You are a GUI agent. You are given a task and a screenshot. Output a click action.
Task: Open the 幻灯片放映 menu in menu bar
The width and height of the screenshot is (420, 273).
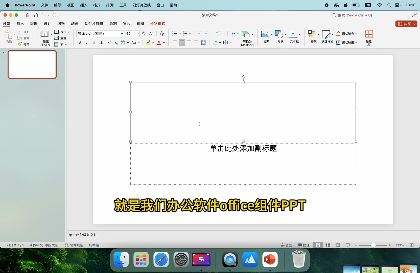pyautogui.click(x=142, y=5)
